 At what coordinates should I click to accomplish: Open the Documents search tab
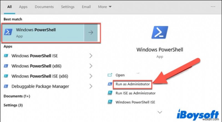click(44, 7)
